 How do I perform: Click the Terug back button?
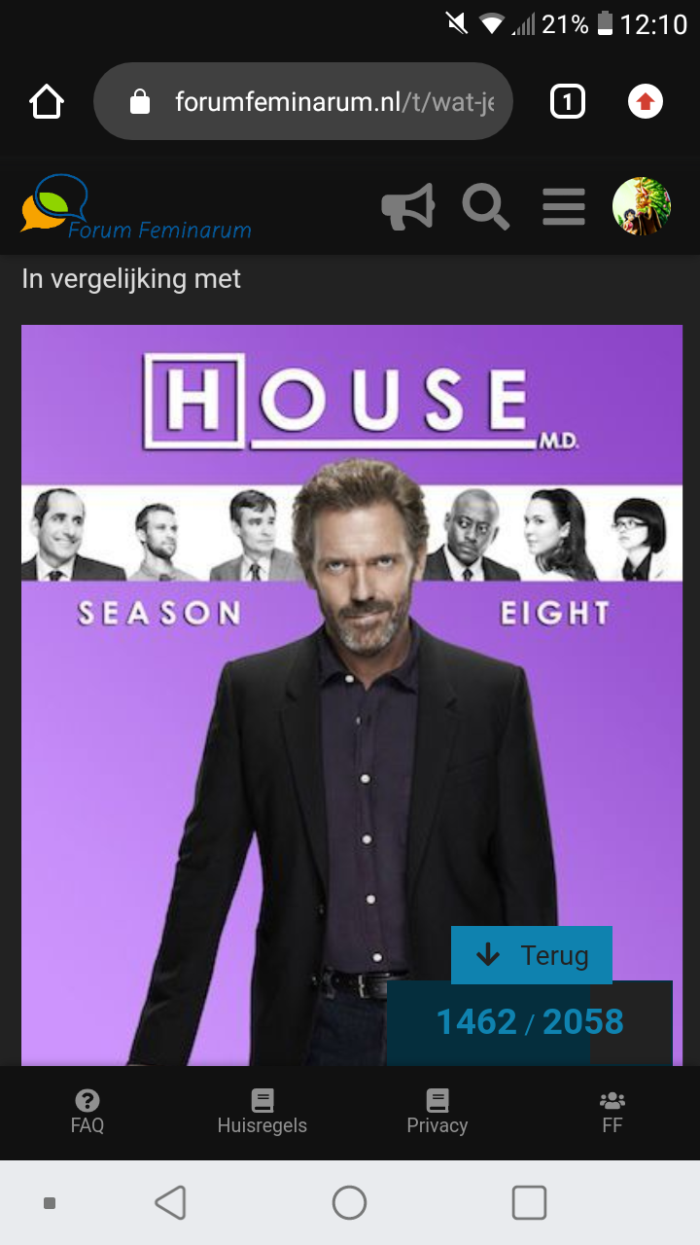pyautogui.click(x=532, y=955)
